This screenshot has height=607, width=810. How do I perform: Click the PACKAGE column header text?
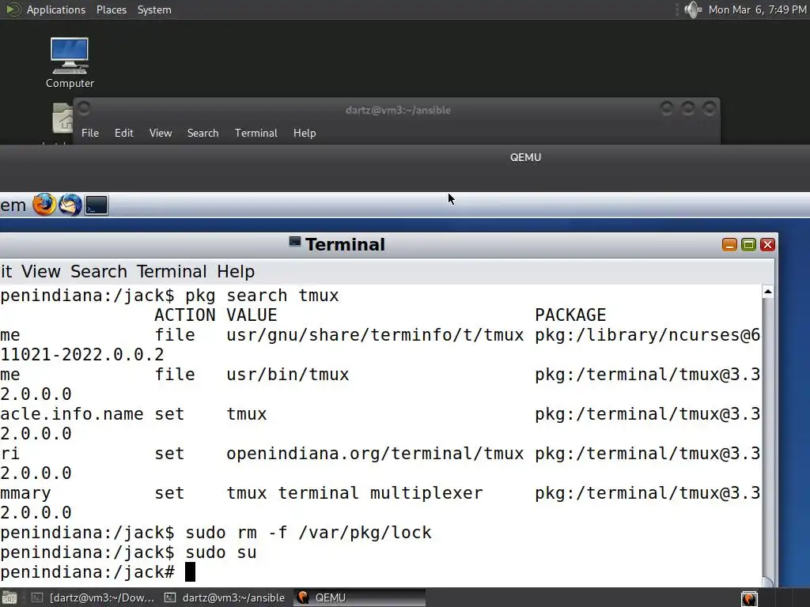point(570,315)
